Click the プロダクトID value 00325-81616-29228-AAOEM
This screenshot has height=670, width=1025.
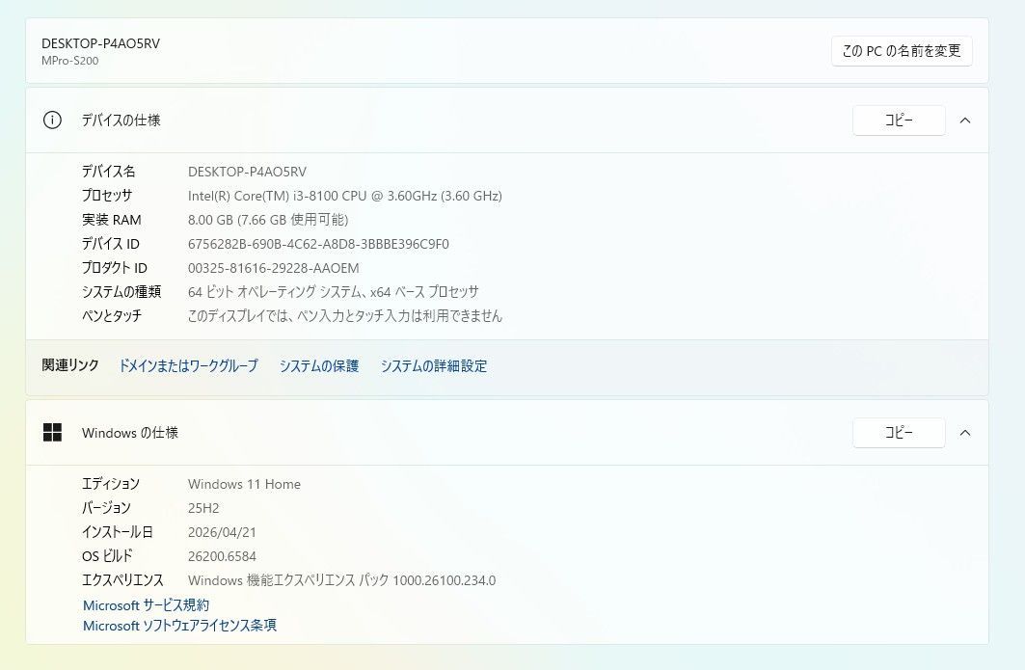(x=273, y=269)
